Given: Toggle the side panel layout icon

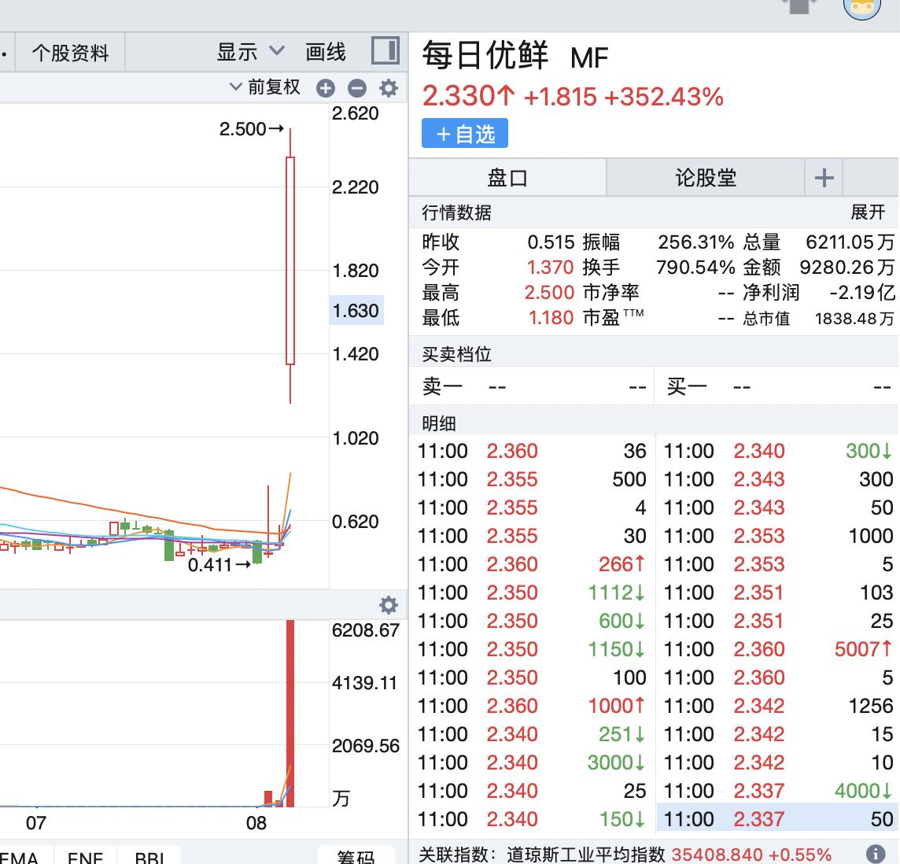Looking at the screenshot, I should (x=385, y=52).
